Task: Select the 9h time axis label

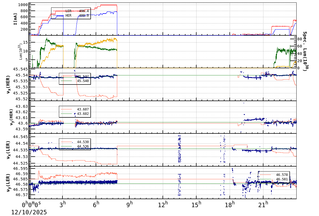Action: [129, 204]
